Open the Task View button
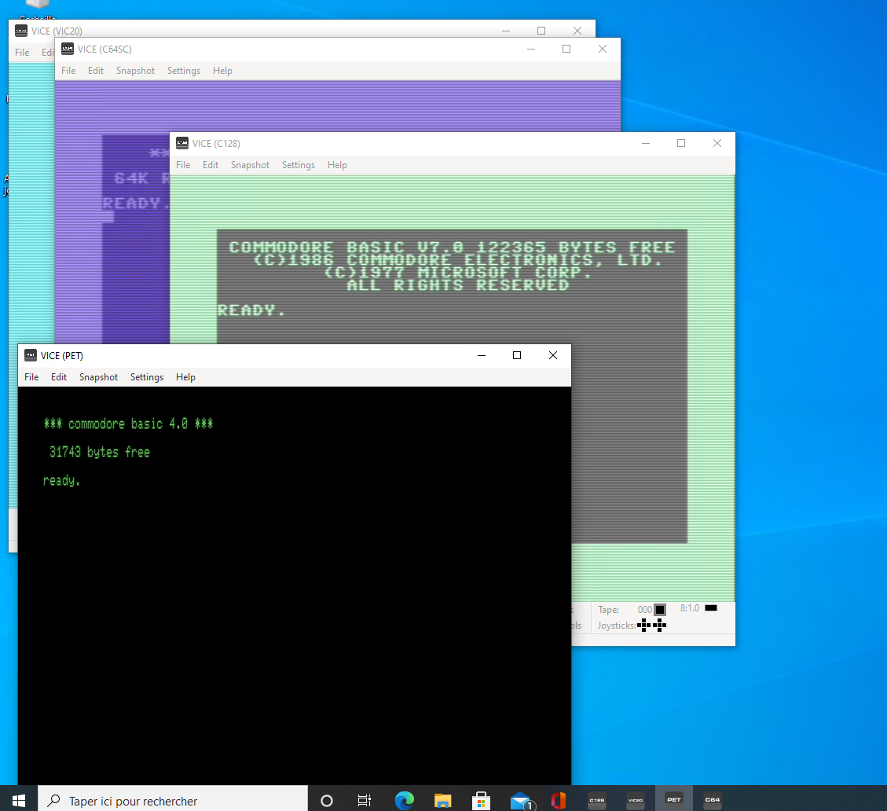The width and height of the screenshot is (887, 811). pos(365,800)
